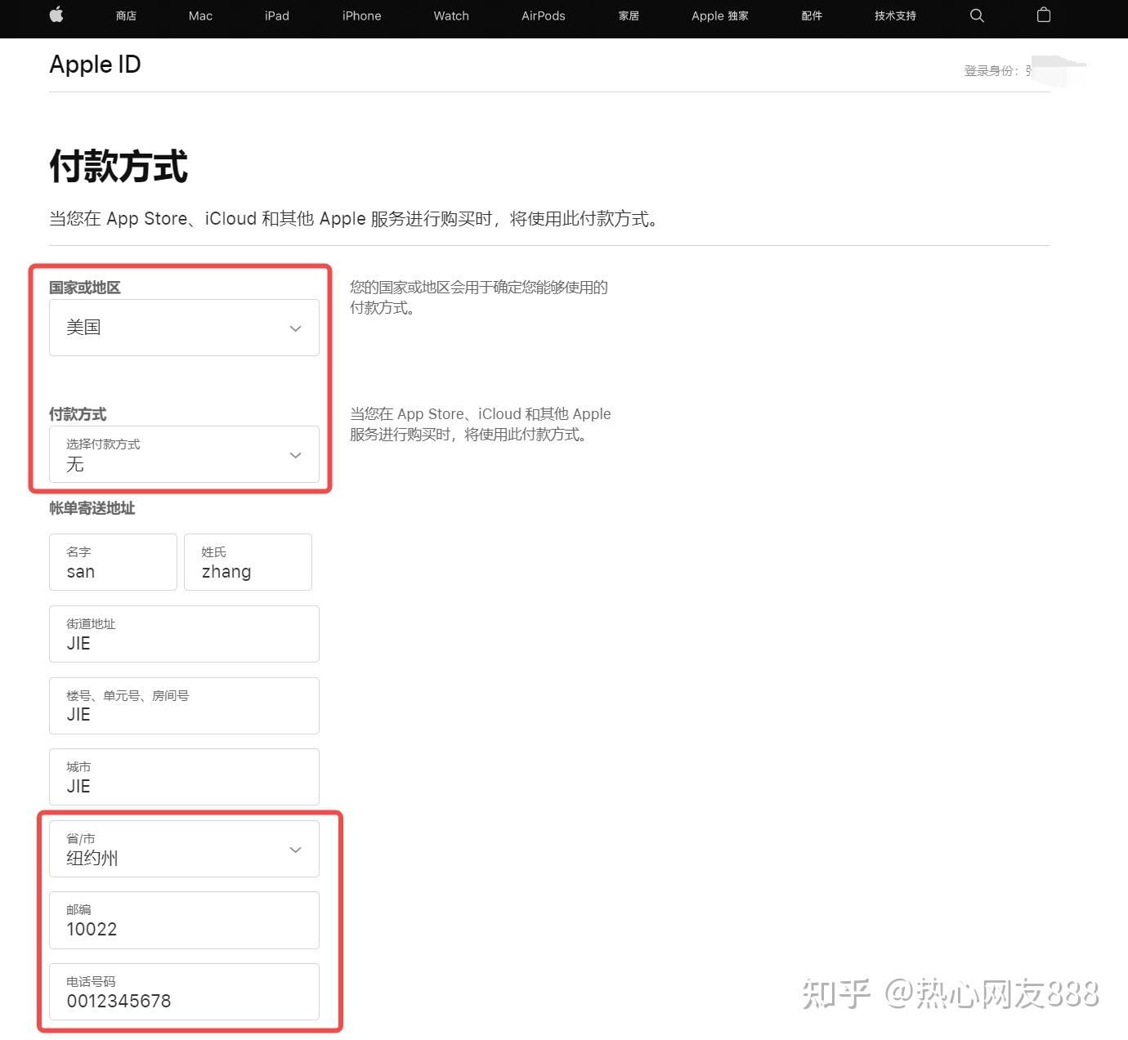The image size is (1128, 1040).
Task: Select 技术支持 in the navigation bar
Action: click(894, 16)
